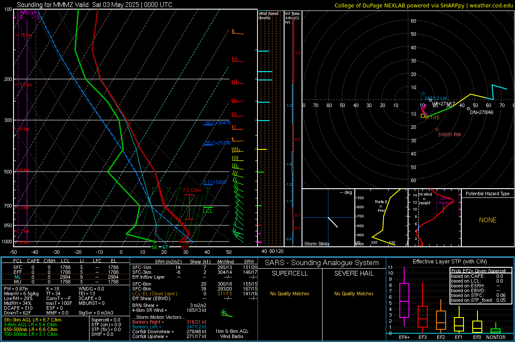
Task: Click the CAPE column header
Action: 33,261
